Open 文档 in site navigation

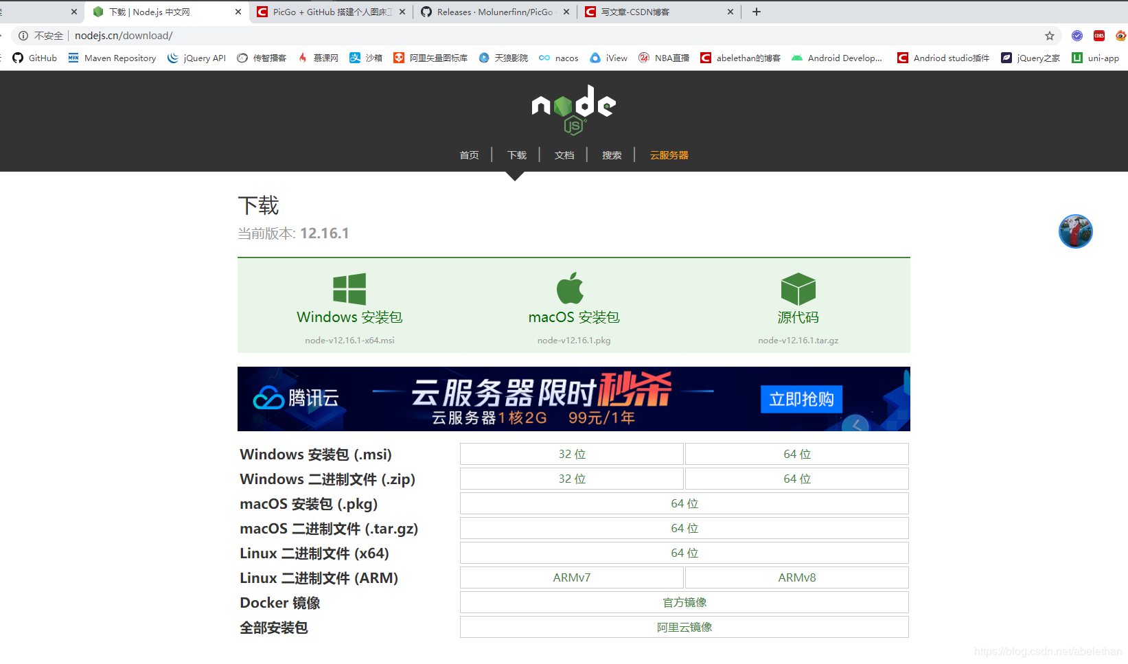[564, 155]
